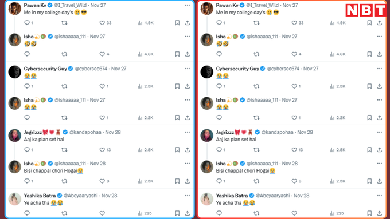The height and width of the screenshot is (219, 390).
Task: Click Pawan Kv's avatar in blue-framed panel
Action: (x=15, y=9)
